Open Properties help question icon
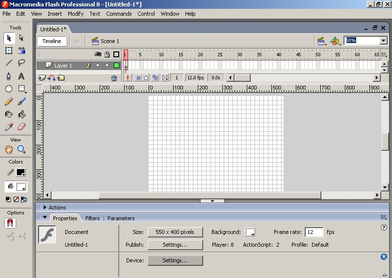This screenshot has height=278, width=392. tap(384, 227)
